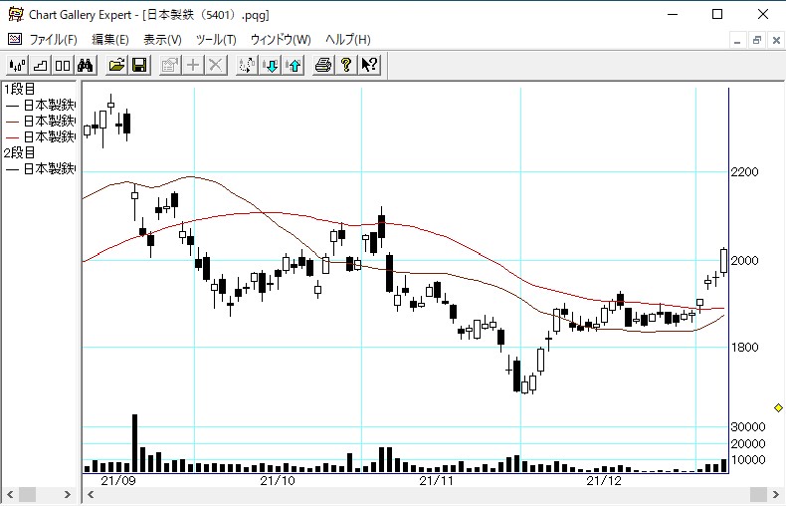Image resolution: width=786 pixels, height=506 pixels.
Task: Print the chart using the printer icon
Action: [x=323, y=66]
